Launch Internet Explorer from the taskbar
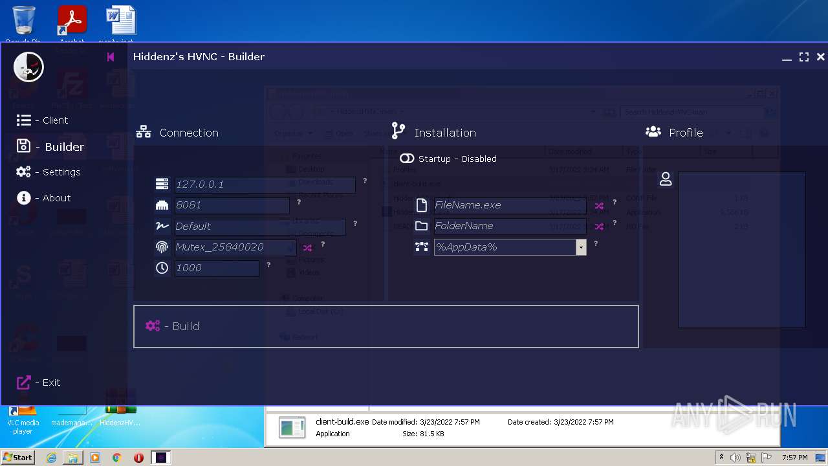The height and width of the screenshot is (466, 828). [x=51, y=458]
